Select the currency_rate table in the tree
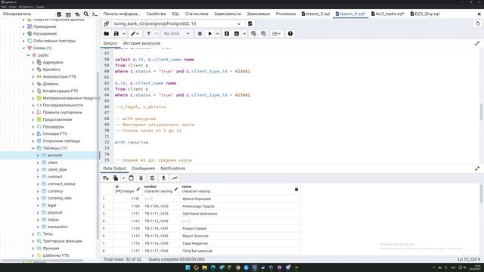484x272 pixels. pyautogui.click(x=60, y=198)
